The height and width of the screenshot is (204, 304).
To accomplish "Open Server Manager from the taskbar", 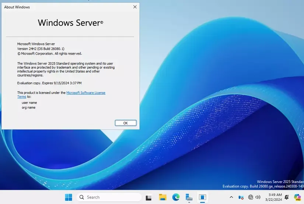I will point(189,197).
